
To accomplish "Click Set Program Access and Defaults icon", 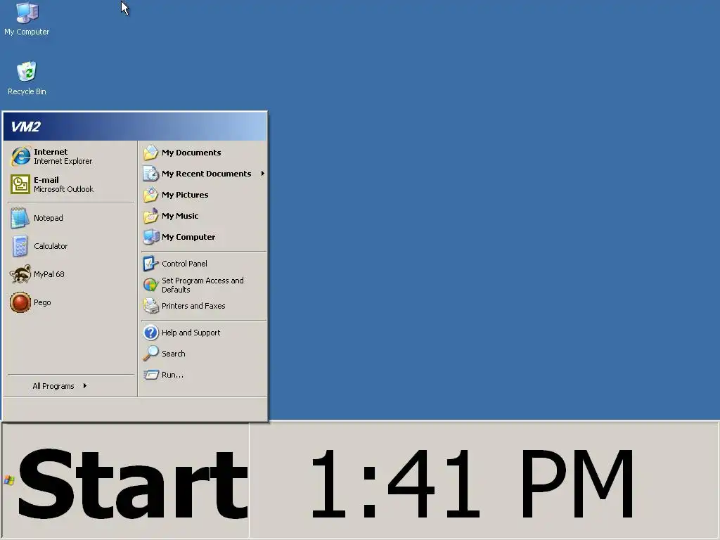I will 150,285.
